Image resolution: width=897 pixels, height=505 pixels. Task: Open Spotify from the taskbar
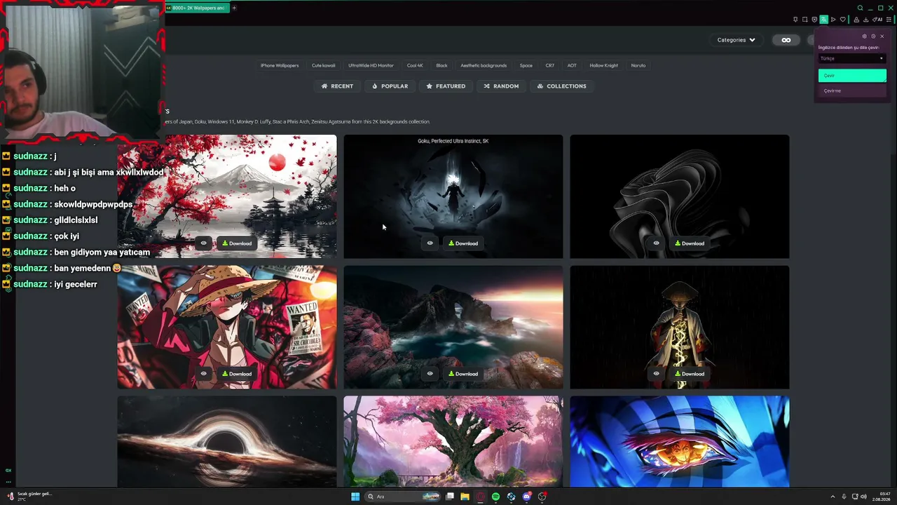(x=495, y=497)
